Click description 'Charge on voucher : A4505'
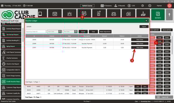Image resolution: width=174 pixels, height=103 pixels. tap(87, 40)
